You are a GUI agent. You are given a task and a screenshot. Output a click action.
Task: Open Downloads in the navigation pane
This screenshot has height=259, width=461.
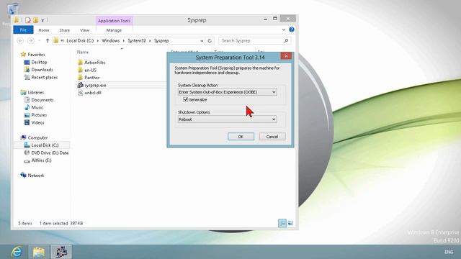pyautogui.click(x=42, y=70)
